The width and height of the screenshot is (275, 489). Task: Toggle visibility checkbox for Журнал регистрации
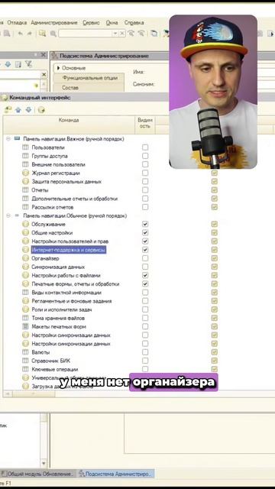(145, 173)
